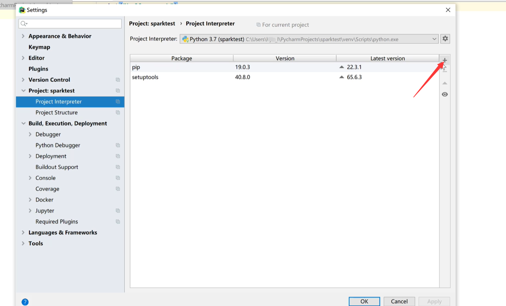Select Keymap settings page
The height and width of the screenshot is (306, 506).
pos(39,47)
